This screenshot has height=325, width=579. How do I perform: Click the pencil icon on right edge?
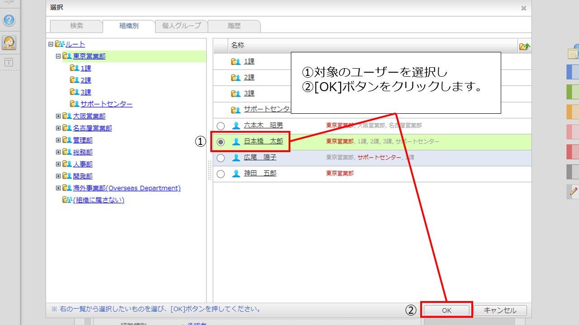[x=574, y=191]
